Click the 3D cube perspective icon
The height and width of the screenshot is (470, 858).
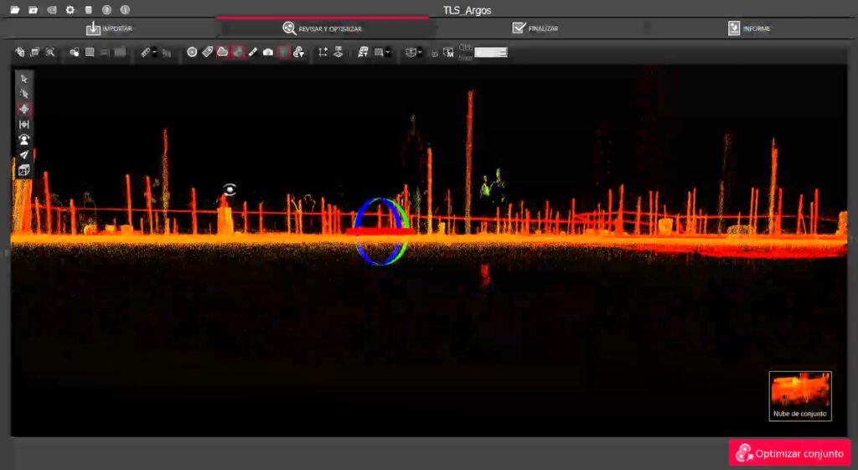coord(24,170)
